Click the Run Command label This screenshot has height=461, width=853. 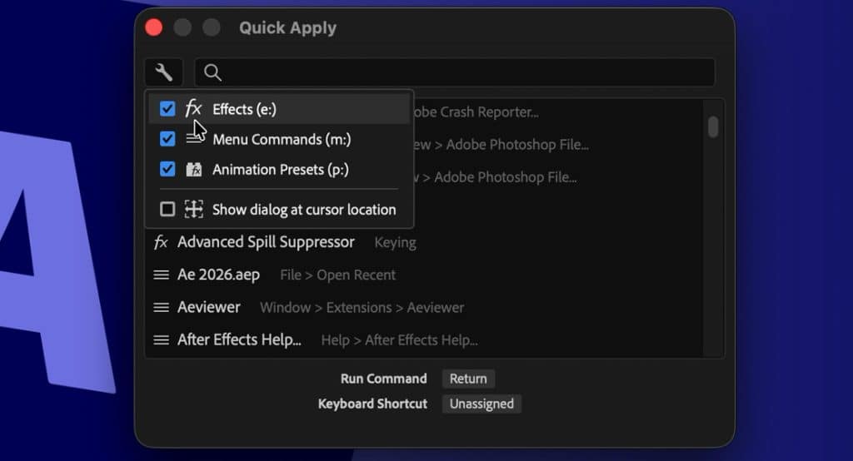[x=383, y=379]
